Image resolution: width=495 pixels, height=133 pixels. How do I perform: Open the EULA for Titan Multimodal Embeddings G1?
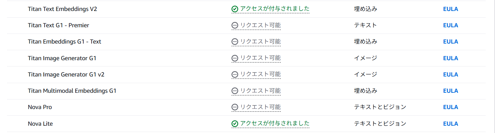[450, 91]
